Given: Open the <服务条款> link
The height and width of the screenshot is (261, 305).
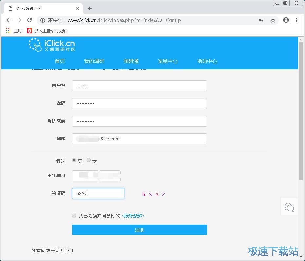Looking at the screenshot, I should [133, 216].
